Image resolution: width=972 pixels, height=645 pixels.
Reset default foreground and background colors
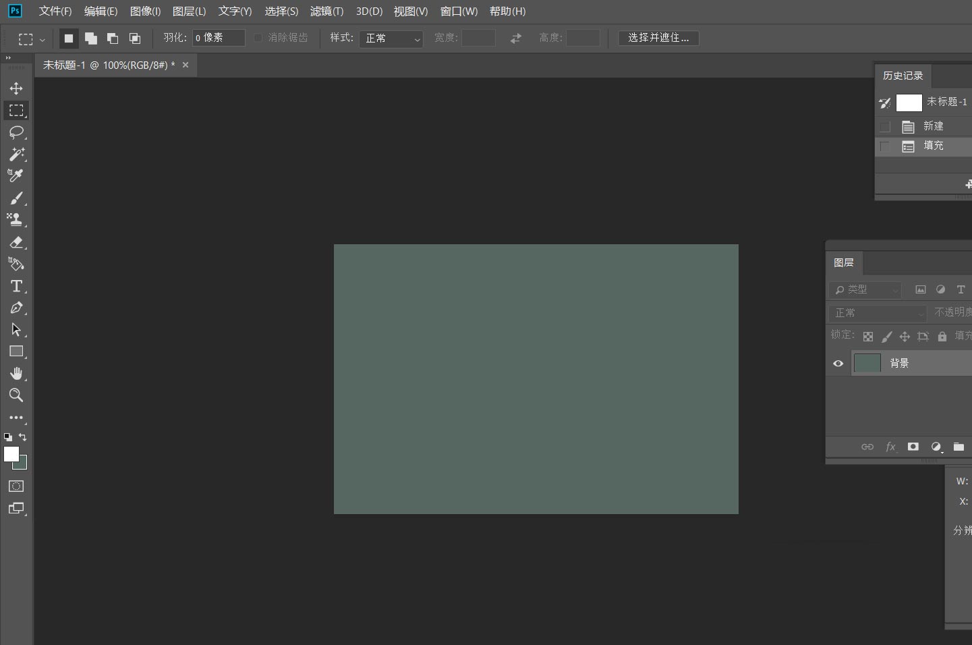8,437
